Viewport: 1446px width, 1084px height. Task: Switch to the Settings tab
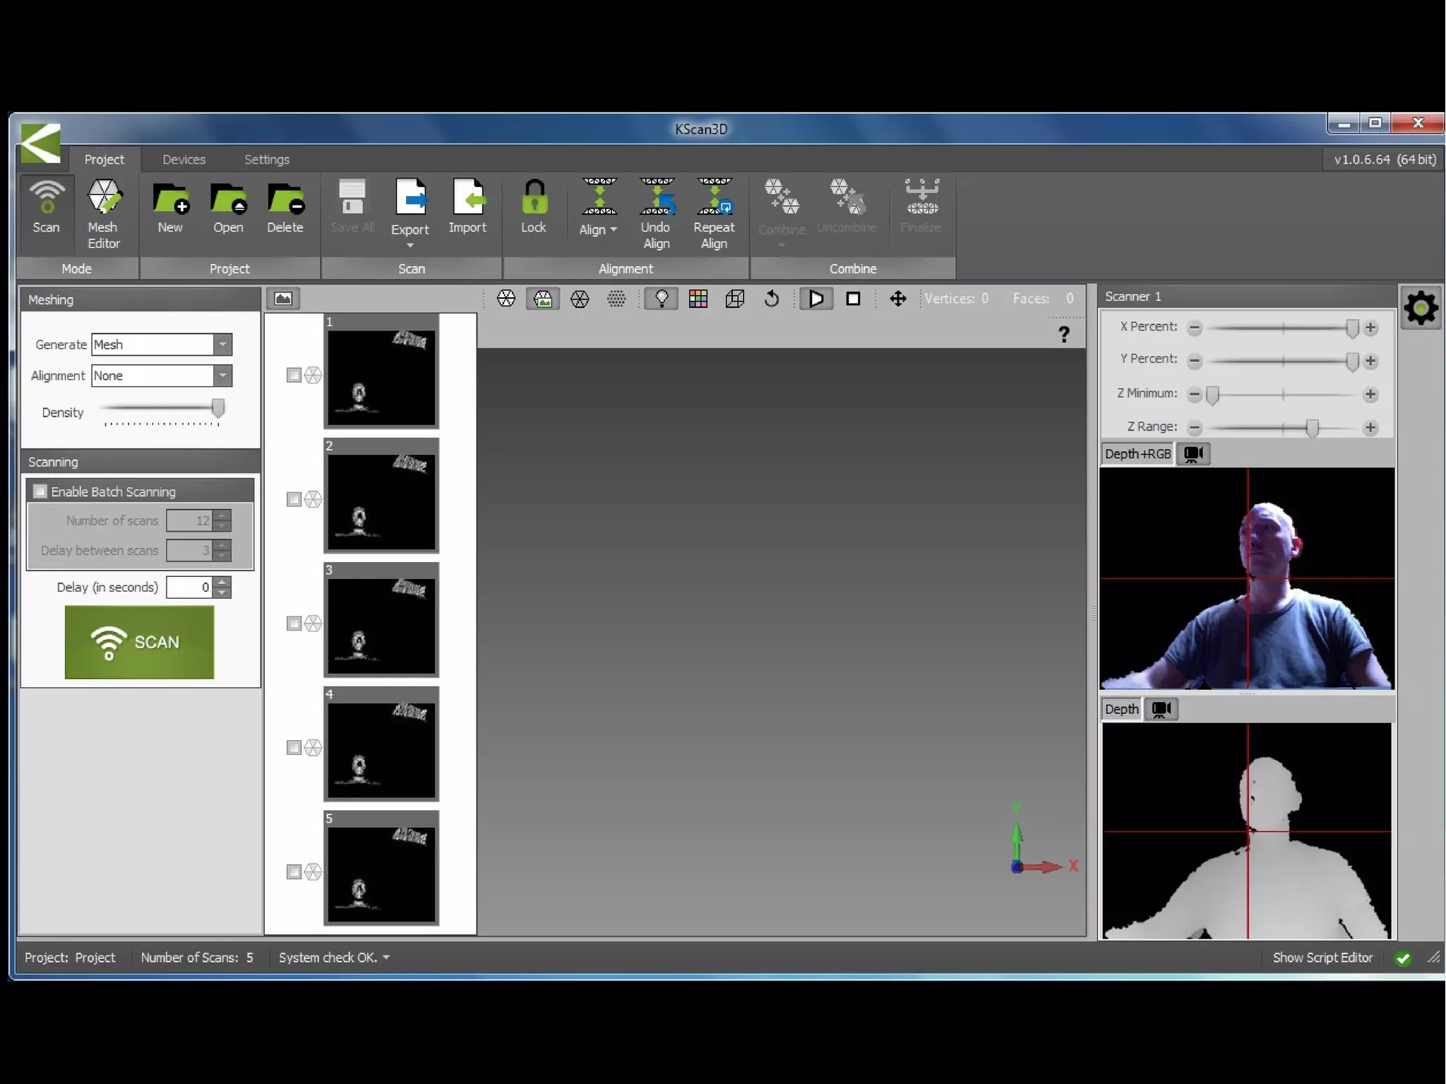coord(267,160)
